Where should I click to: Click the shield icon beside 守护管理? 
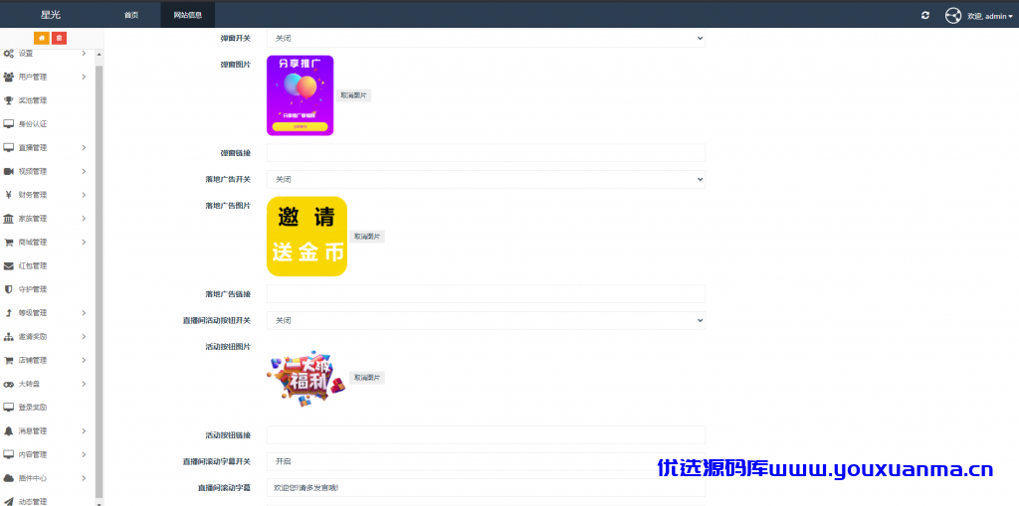coord(8,289)
